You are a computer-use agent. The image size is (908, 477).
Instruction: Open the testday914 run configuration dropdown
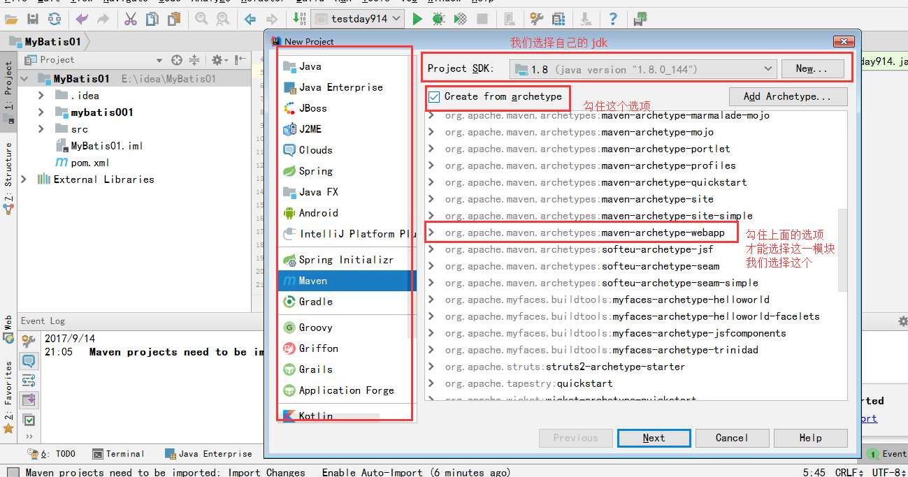click(358, 19)
